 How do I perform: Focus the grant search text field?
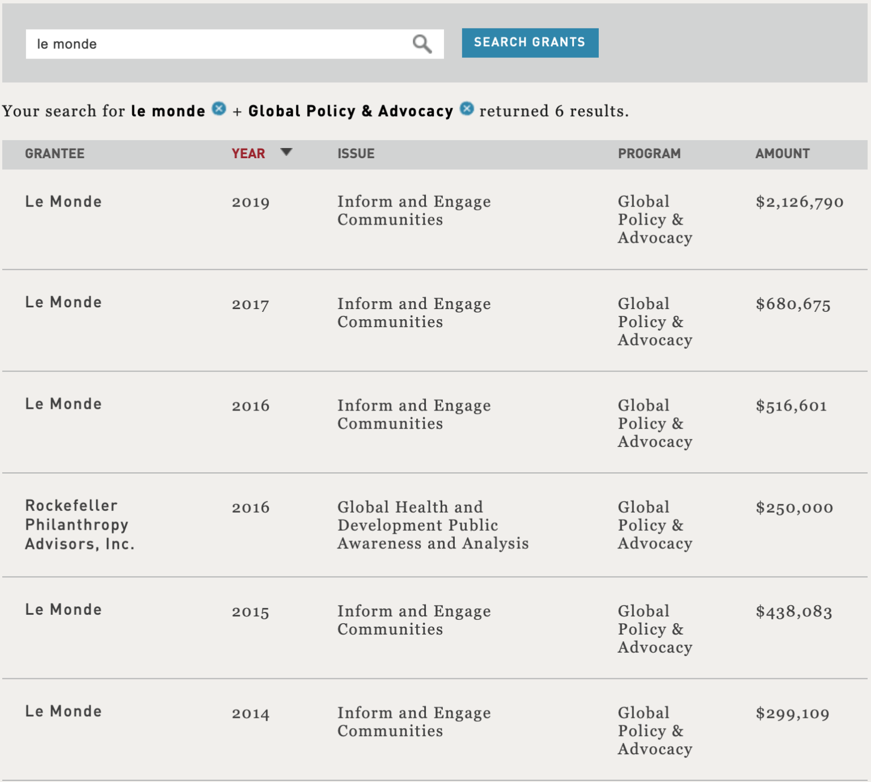218,44
